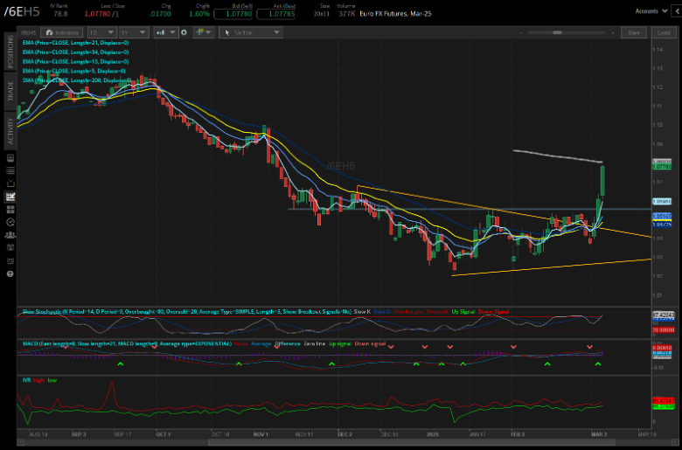Click the Ask (Buy) 1.07785 button
This screenshot has width=682, height=450.
pos(275,14)
